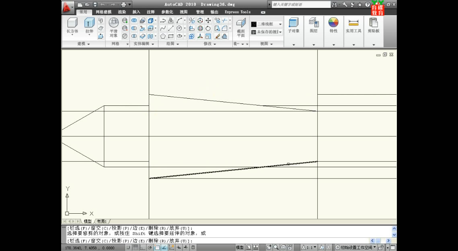Click the keyword search input field
This screenshot has height=251, width=458.
pyautogui.click(x=302, y=4)
